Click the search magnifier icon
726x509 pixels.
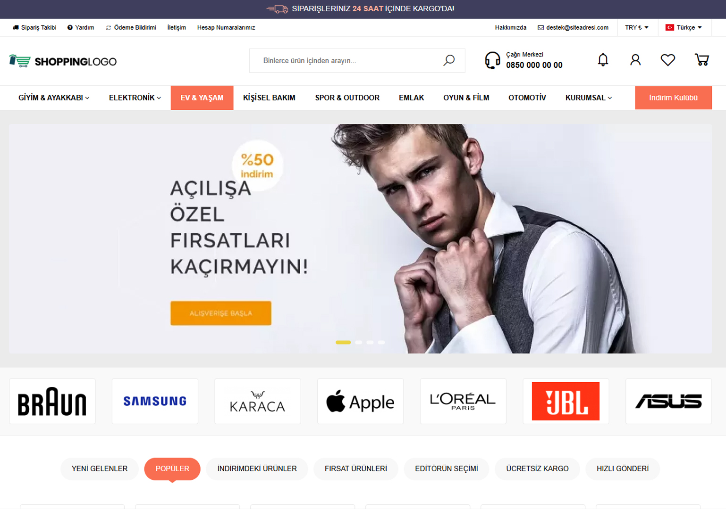(x=449, y=60)
